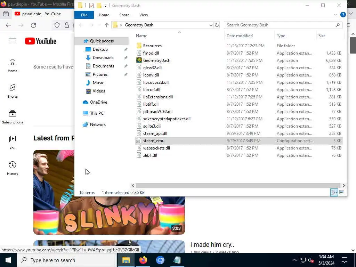356x267 pixels.
Task: Open YouTube hamburger guide menu
Action: (x=13, y=41)
